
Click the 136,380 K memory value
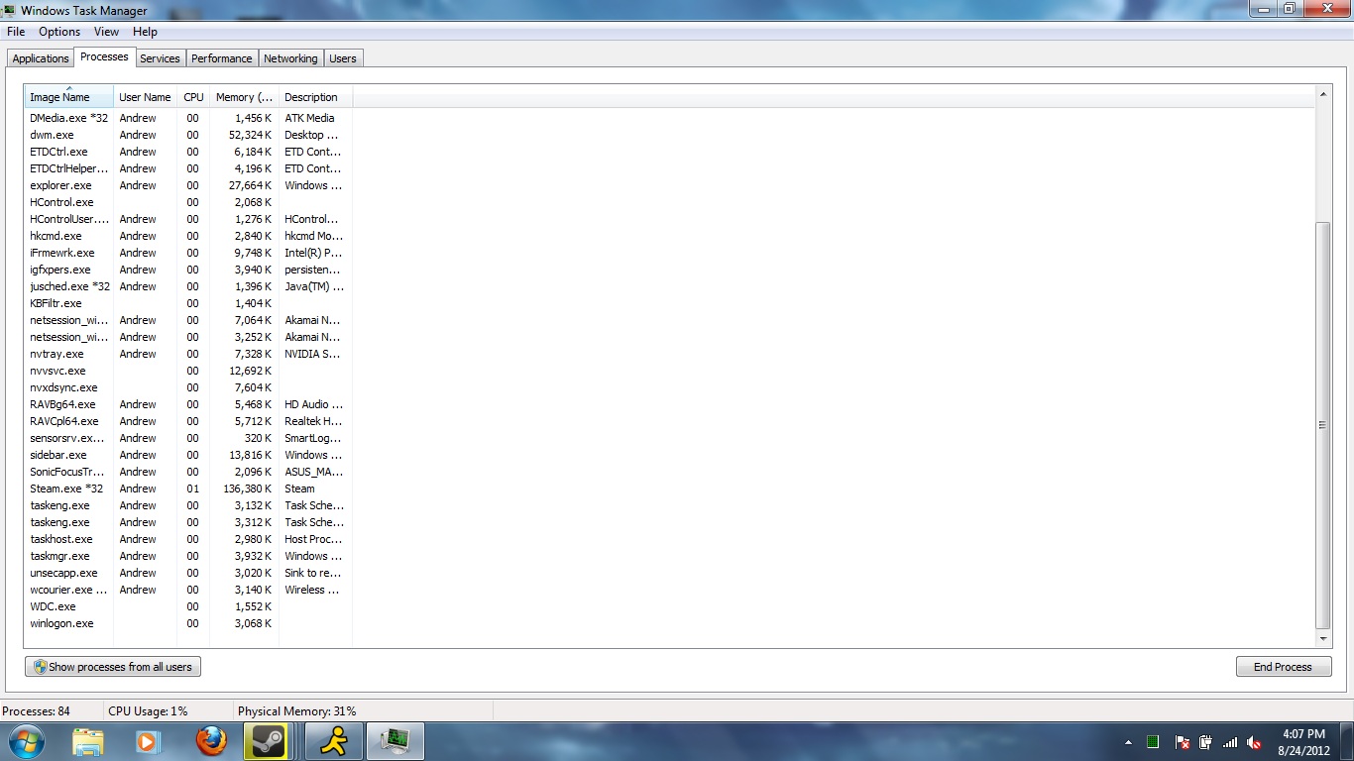(248, 489)
